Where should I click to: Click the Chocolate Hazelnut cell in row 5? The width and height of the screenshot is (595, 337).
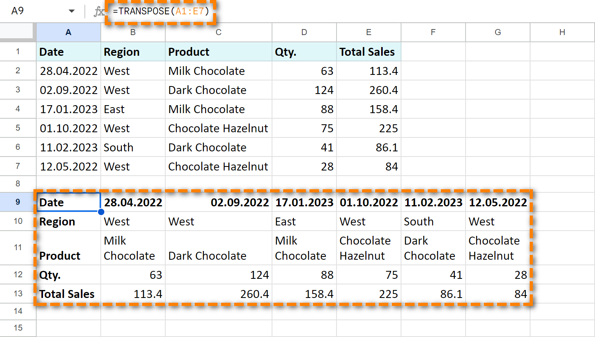[x=218, y=128]
